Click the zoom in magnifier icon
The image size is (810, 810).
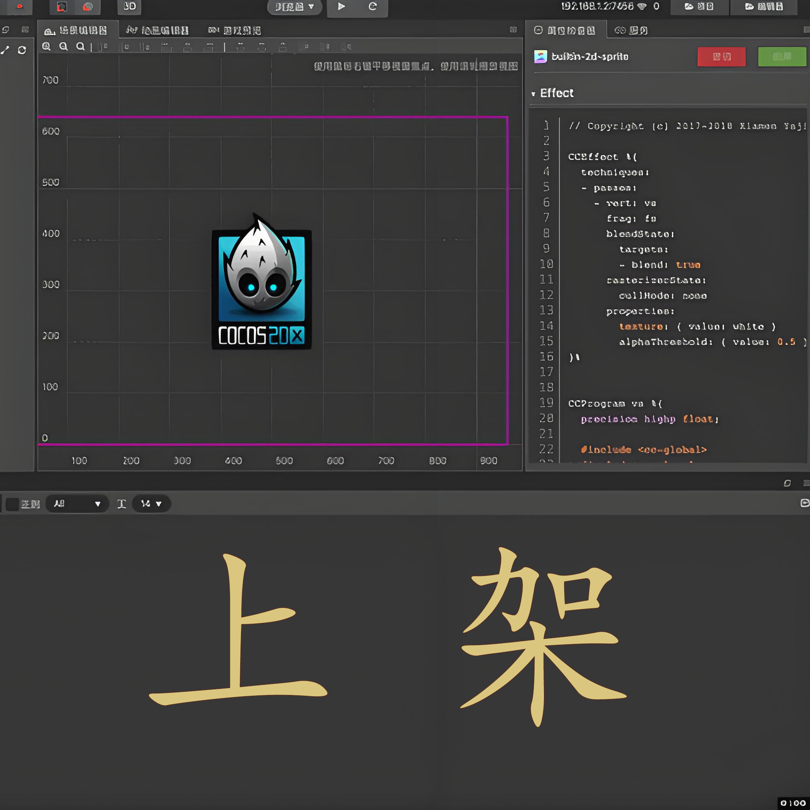(46, 47)
